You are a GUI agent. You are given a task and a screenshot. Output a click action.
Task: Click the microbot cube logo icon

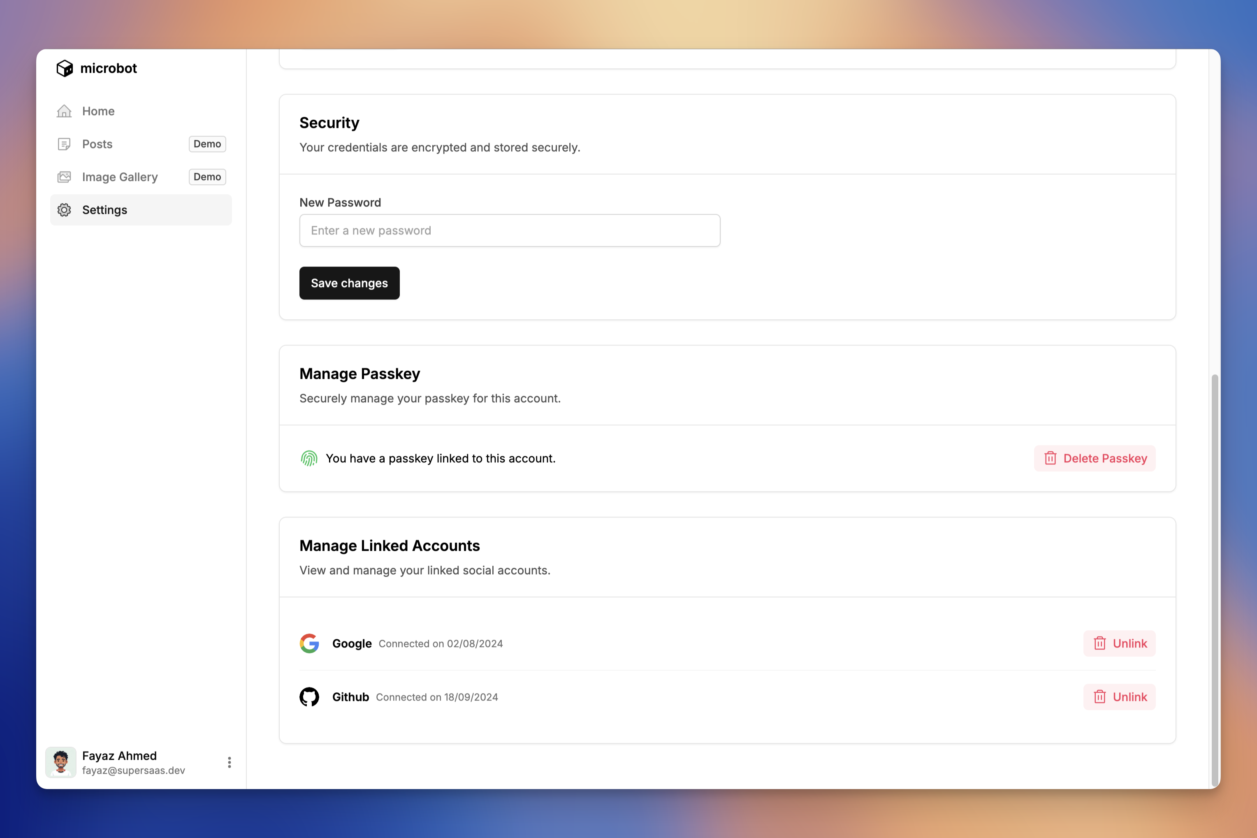pyautogui.click(x=65, y=68)
